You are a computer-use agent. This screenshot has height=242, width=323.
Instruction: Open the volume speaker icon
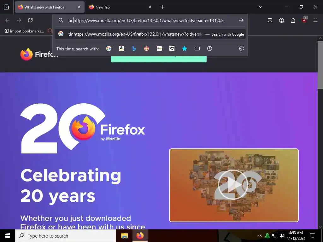click(x=282, y=236)
